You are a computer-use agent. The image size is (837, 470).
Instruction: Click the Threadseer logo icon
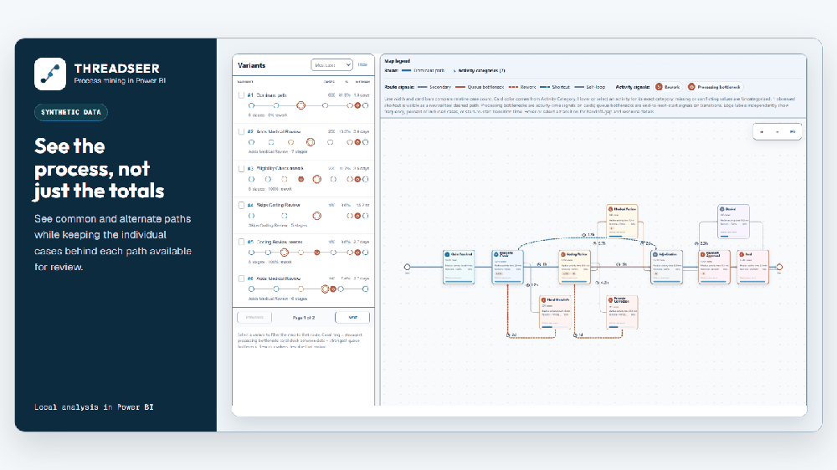(x=50, y=74)
